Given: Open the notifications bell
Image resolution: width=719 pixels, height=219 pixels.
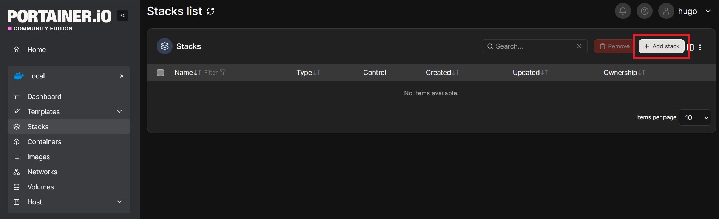Looking at the screenshot, I should point(623,11).
